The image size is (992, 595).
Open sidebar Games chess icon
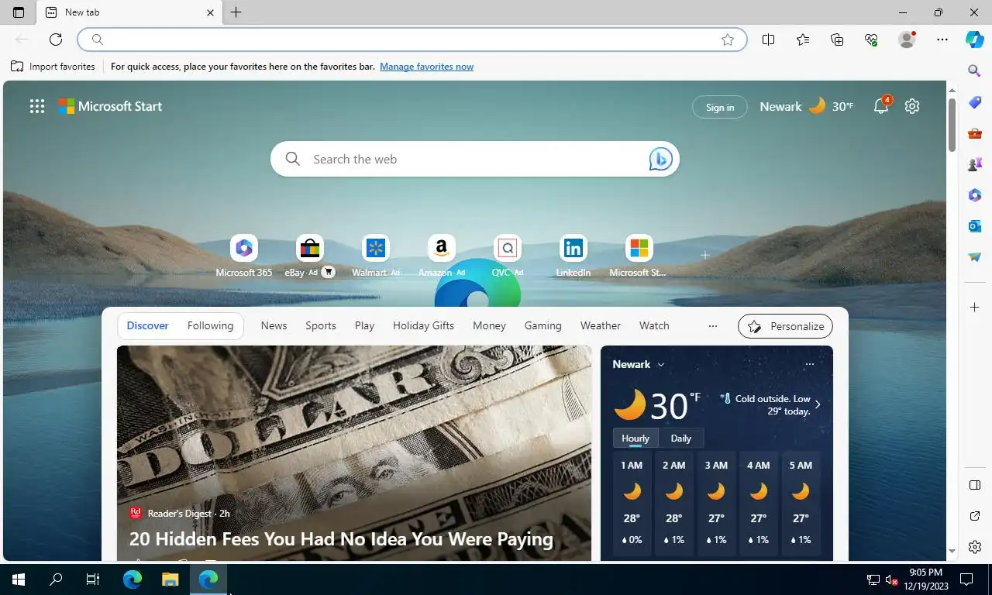click(975, 164)
